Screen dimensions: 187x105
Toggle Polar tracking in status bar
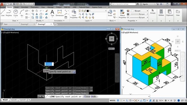pos(130,100)
